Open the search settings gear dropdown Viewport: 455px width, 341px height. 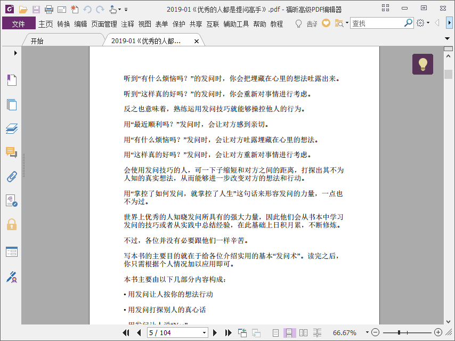[423, 23]
